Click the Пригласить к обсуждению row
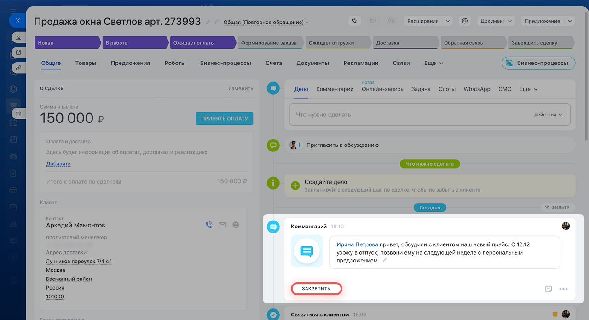Viewport: 589px width, 320px height. 430,145
